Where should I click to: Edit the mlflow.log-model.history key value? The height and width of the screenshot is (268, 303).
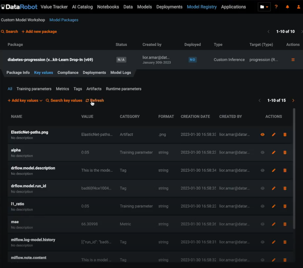tap(274, 242)
